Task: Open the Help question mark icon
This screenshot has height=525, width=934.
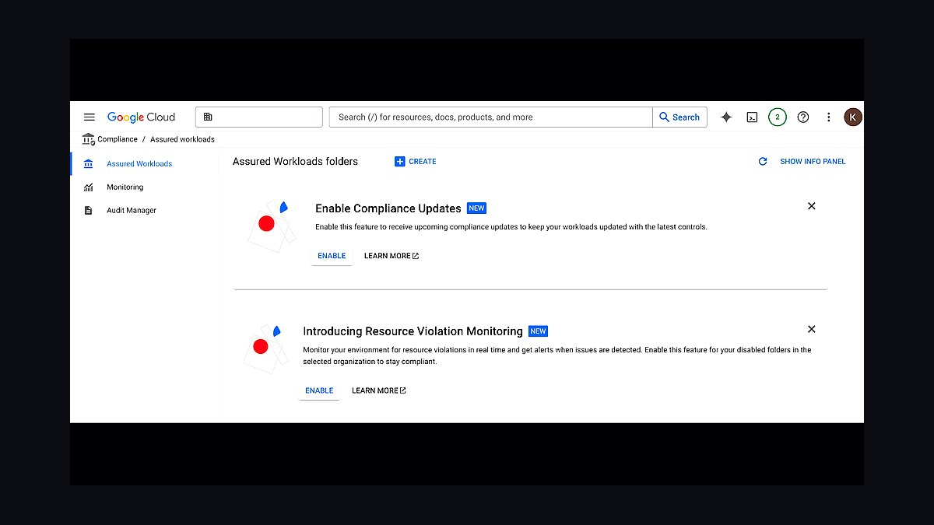Action: (x=803, y=117)
